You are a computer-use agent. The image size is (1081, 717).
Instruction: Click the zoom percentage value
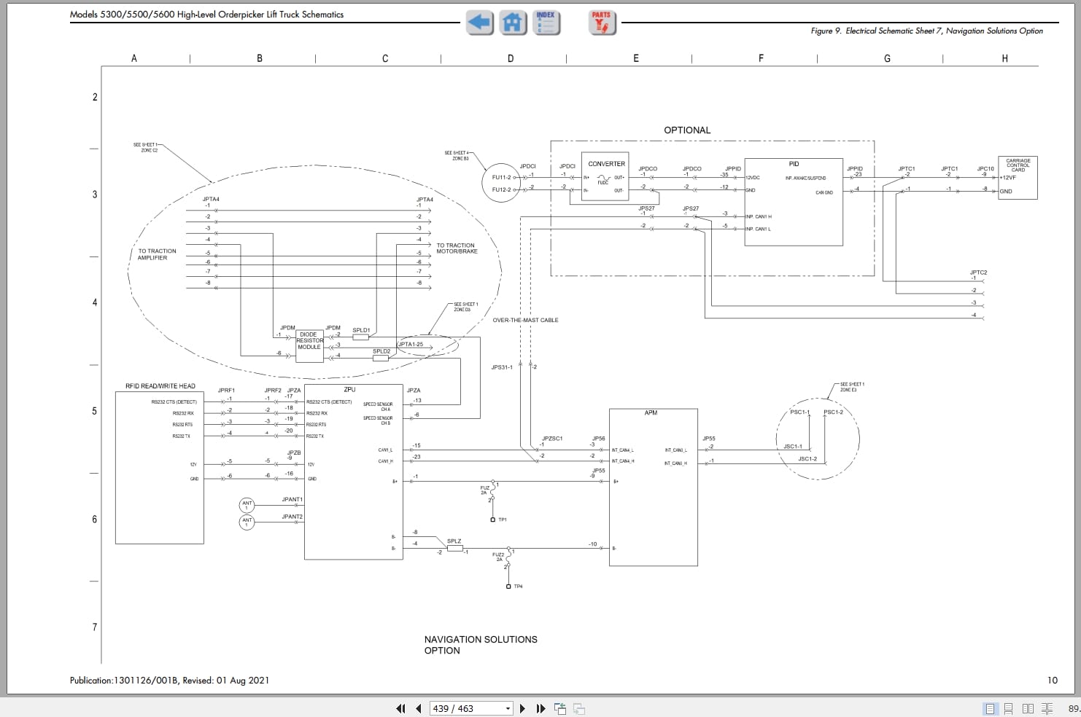tap(1074, 708)
